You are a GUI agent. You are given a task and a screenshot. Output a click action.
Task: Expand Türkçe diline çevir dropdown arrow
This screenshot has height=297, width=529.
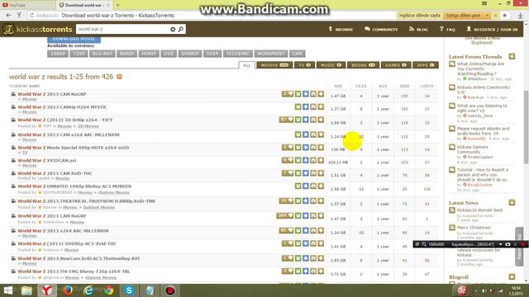click(487, 16)
